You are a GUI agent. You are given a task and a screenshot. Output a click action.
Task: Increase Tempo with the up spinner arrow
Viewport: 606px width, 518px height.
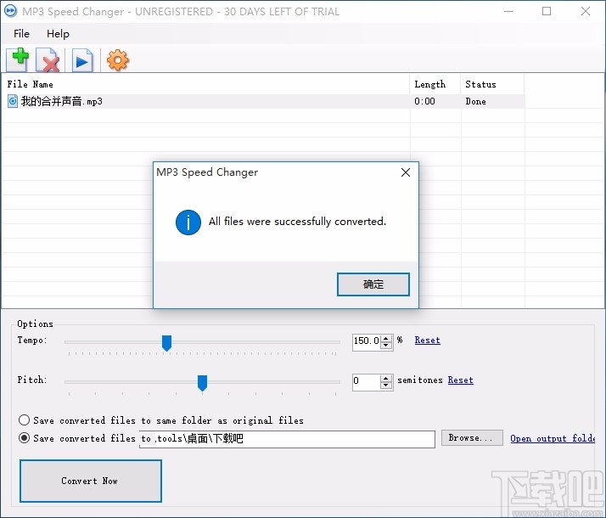386,338
